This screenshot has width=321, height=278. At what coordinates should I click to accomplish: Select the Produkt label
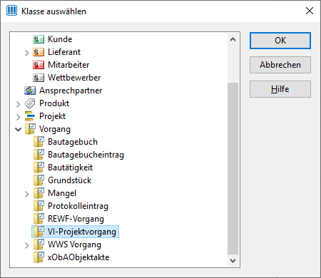54,103
